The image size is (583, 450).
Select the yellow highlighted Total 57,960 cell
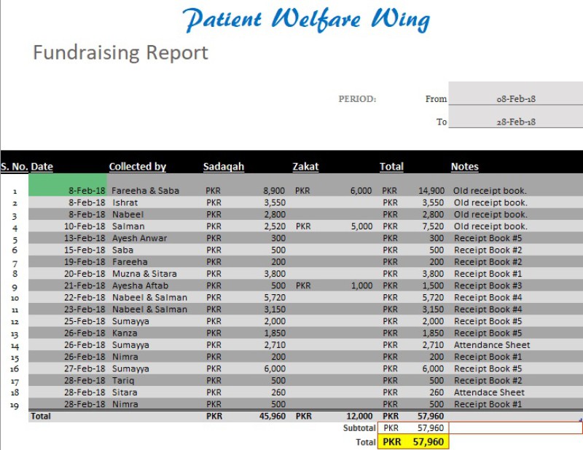coord(413,441)
